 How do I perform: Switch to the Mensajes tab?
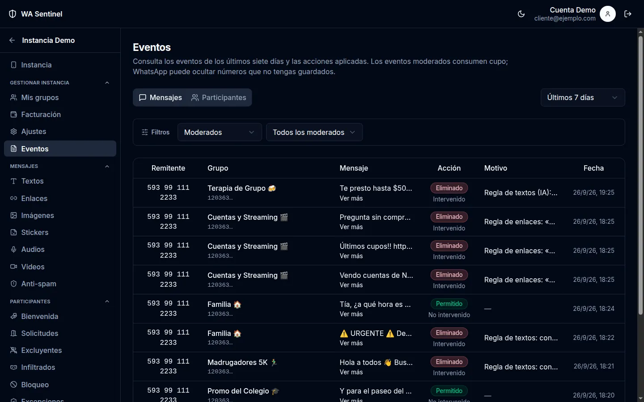[x=161, y=97]
